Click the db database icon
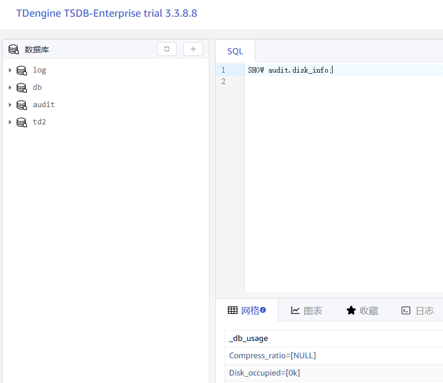The image size is (443, 383). [22, 88]
